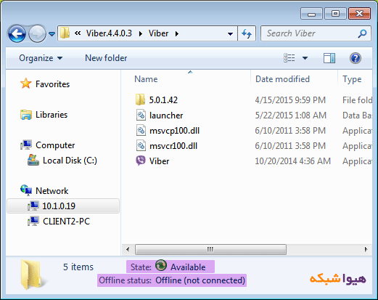
Task: Select Computer in navigation pane
Action: tap(55, 145)
